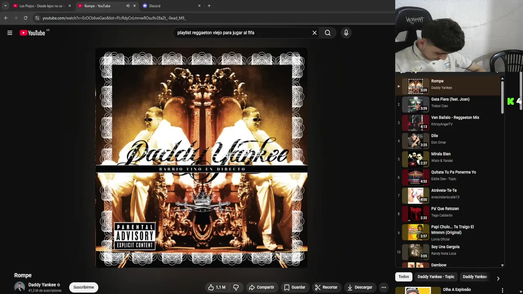Play Dembow from the playlist
Image resolution: width=523 pixels, height=294 pixels.
pos(448,265)
